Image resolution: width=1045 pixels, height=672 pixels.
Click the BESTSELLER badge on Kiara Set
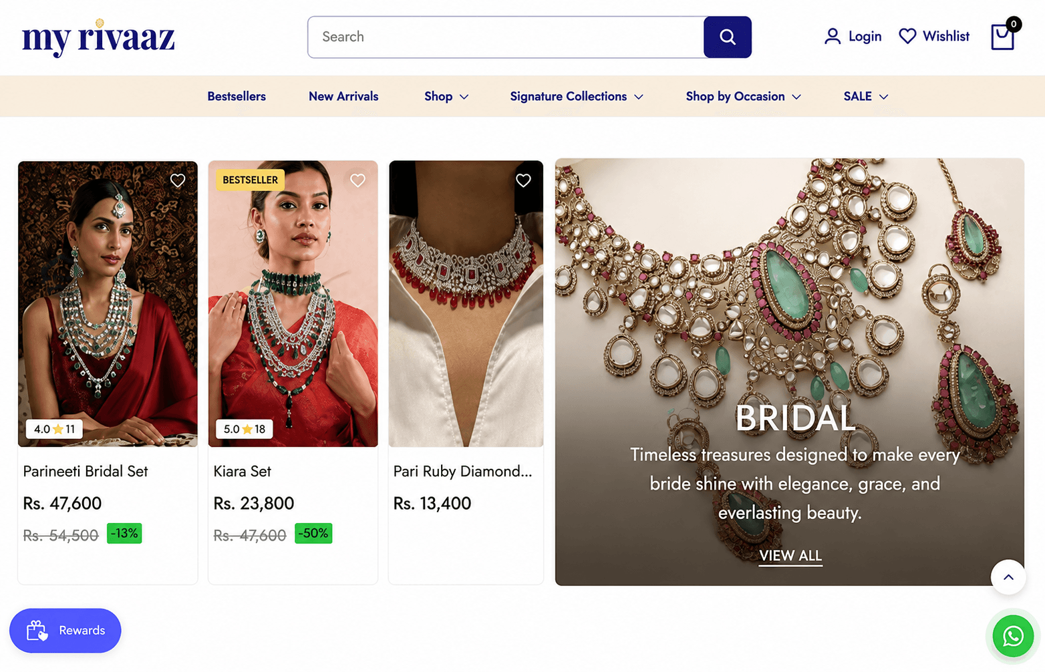point(250,180)
